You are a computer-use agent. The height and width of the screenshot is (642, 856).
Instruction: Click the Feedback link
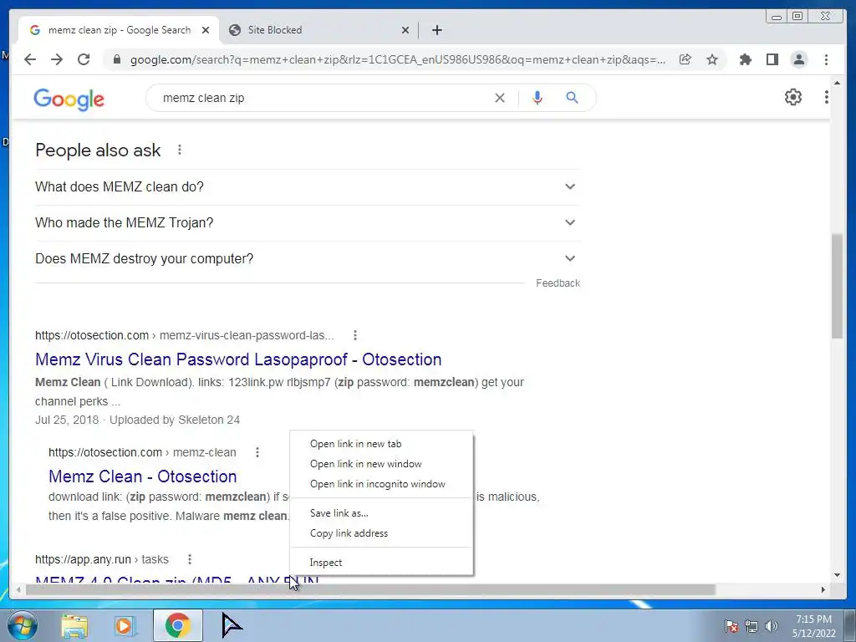point(558,283)
